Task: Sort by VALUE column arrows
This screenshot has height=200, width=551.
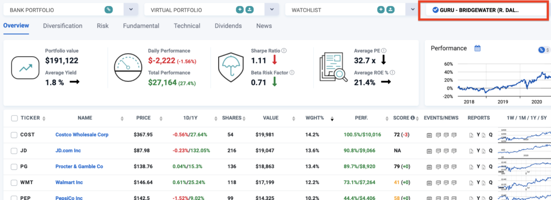Action: 293,119
